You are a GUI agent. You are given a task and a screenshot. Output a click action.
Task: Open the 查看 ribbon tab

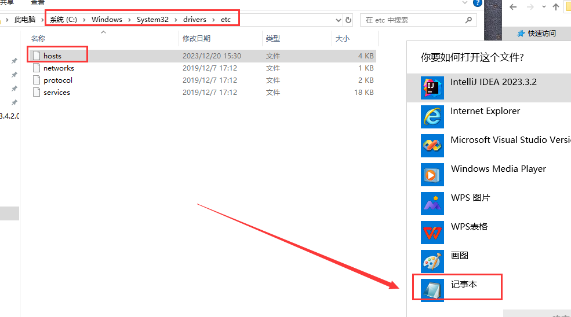click(38, 2)
